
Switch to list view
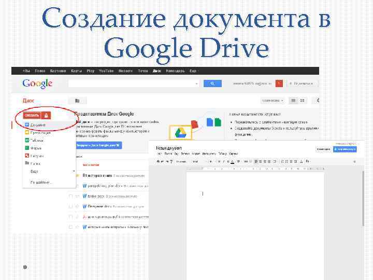(x=293, y=101)
